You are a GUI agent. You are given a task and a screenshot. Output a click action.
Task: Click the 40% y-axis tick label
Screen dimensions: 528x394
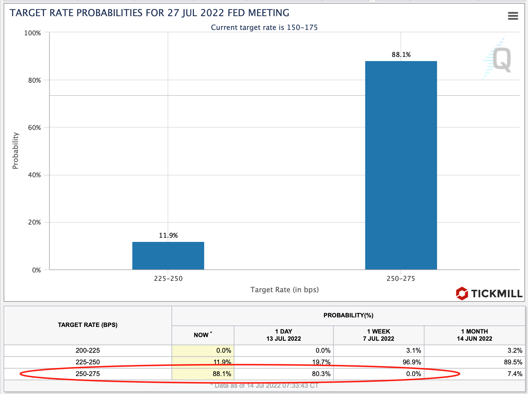pyautogui.click(x=34, y=175)
